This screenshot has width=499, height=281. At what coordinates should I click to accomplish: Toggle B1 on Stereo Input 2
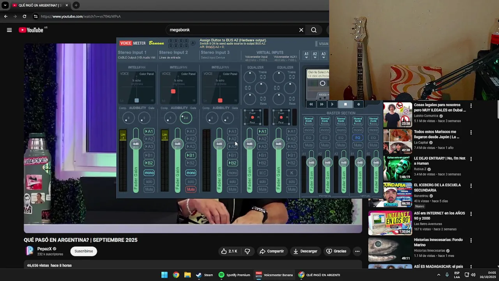click(x=191, y=155)
